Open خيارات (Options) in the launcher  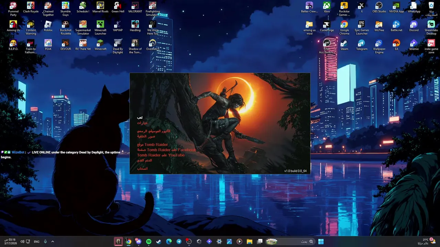pos(142,122)
